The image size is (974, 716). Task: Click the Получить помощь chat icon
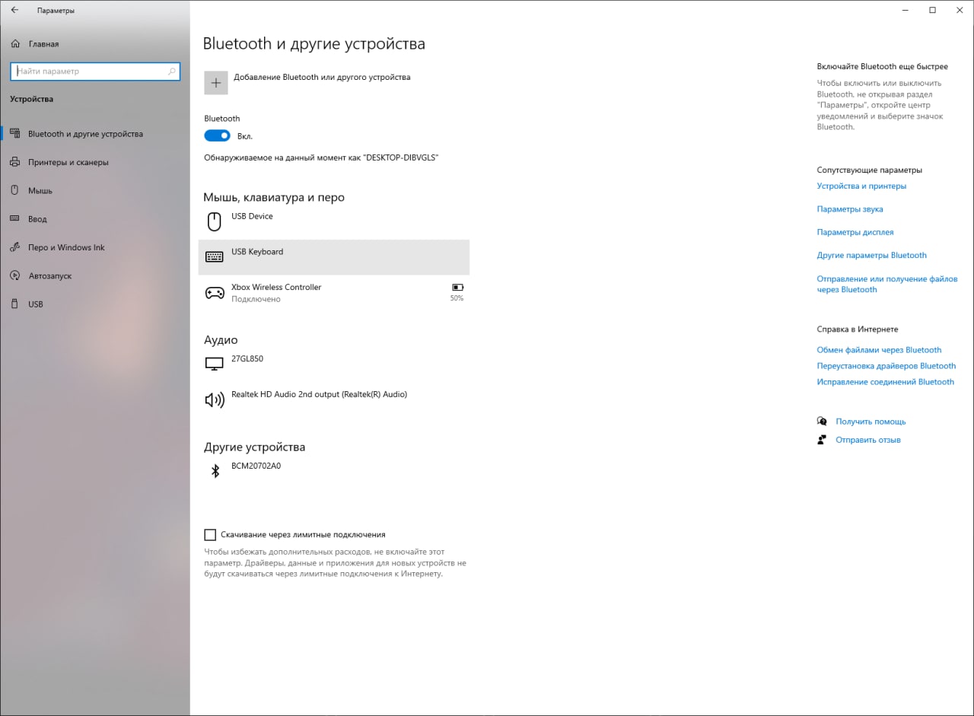822,421
